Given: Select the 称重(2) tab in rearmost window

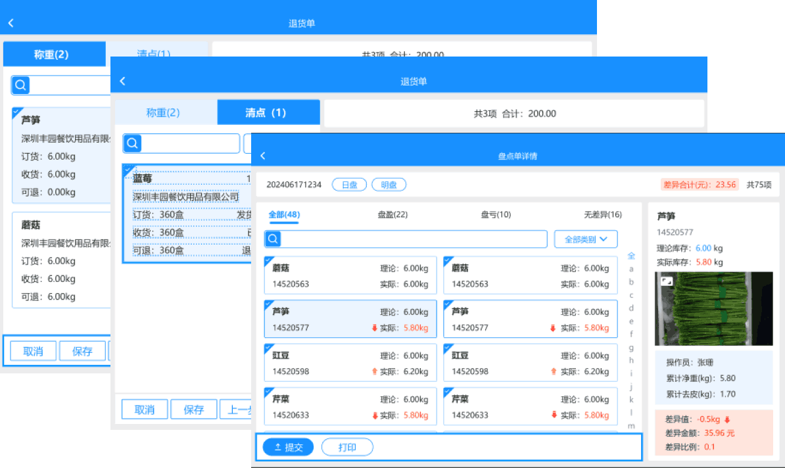Looking at the screenshot, I should click(51, 55).
